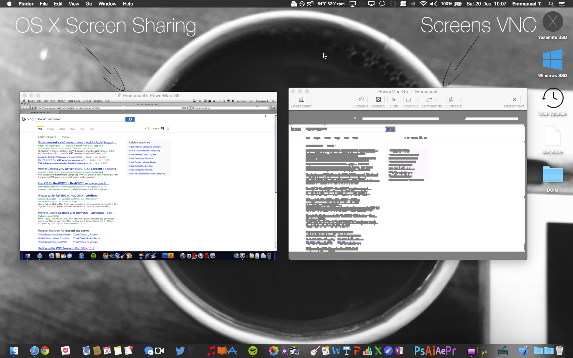The width and height of the screenshot is (573, 358).
Task: Open Time Capsule desktop icon
Action: point(553,98)
